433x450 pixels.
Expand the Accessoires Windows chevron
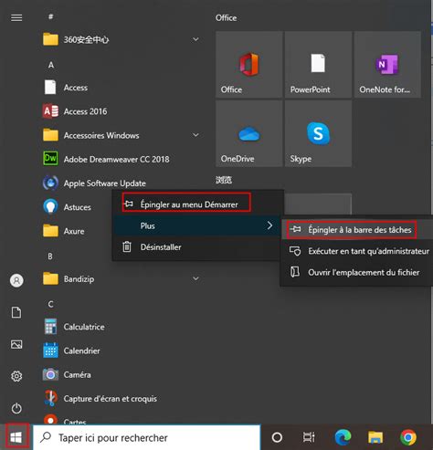point(196,135)
